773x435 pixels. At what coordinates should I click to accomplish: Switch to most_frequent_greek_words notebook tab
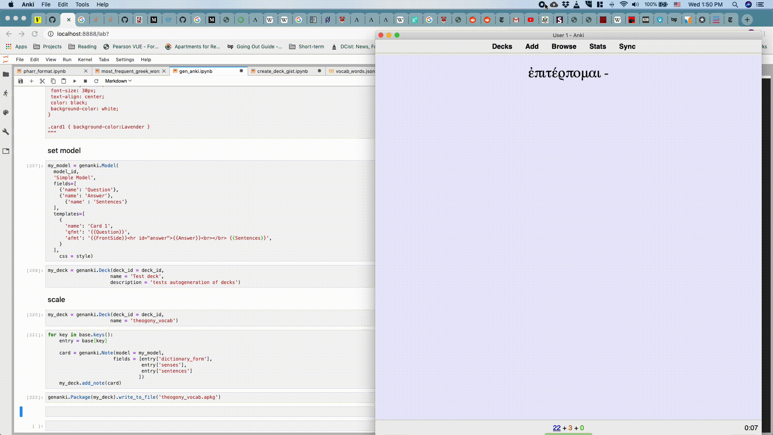pyautogui.click(x=130, y=71)
